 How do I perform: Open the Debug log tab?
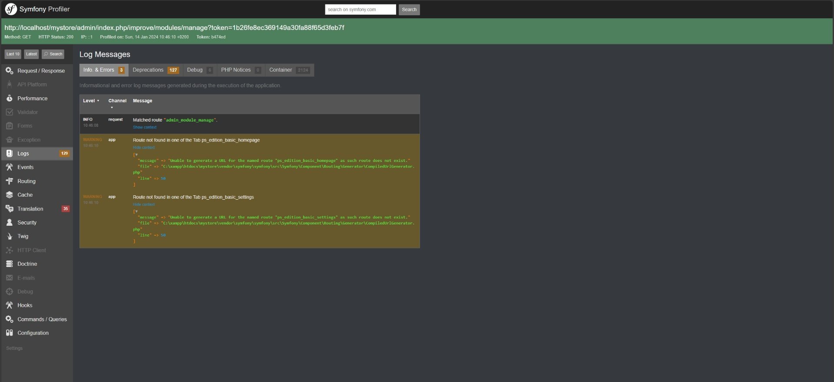click(x=200, y=70)
